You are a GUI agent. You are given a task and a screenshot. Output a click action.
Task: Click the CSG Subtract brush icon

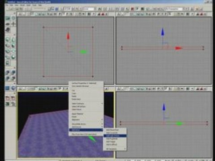(x=13, y=72)
